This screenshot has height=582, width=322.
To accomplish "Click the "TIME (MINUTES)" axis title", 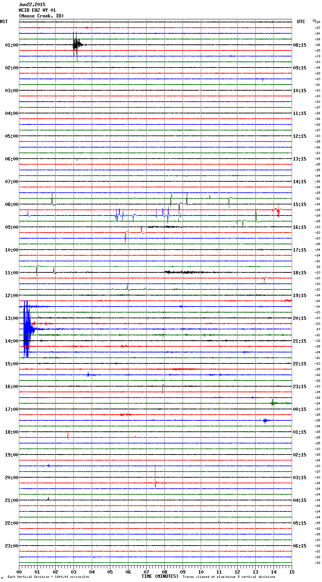I will pyautogui.click(x=160, y=576).
